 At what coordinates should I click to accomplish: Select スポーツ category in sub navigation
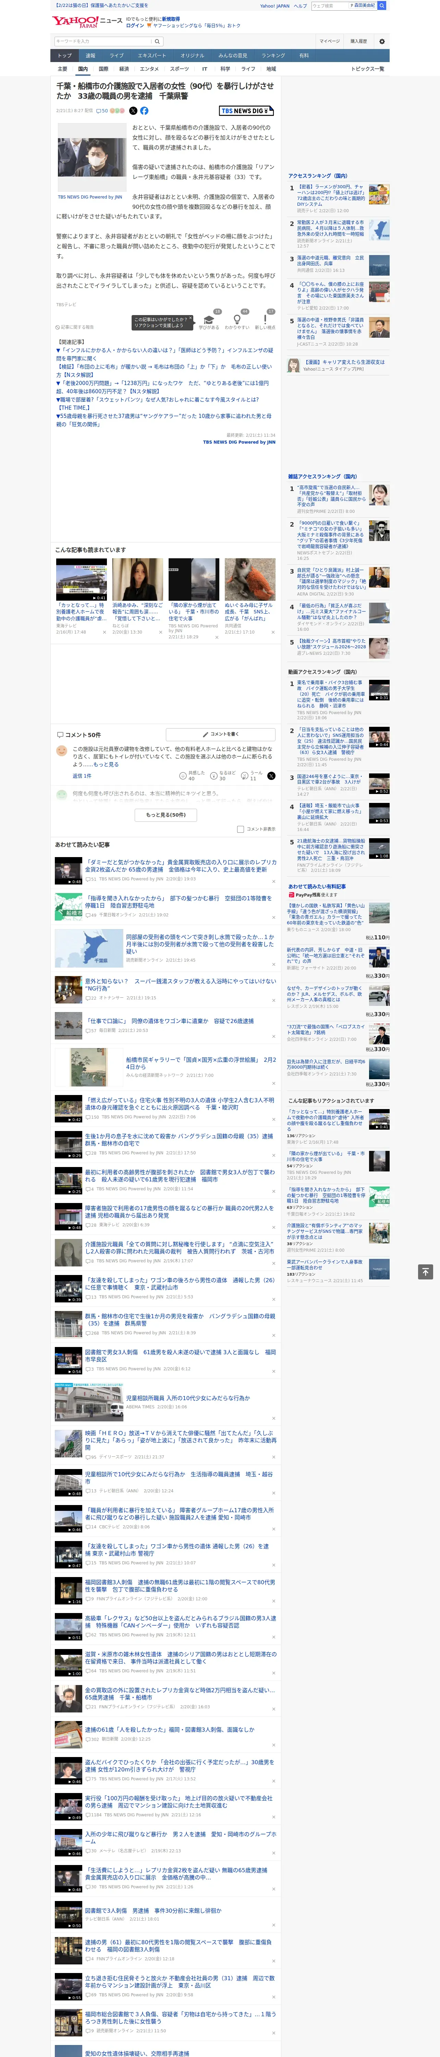pyautogui.click(x=180, y=69)
